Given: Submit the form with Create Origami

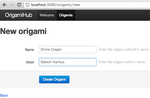Looking at the screenshot, I should pyautogui.click(x=54, y=79).
